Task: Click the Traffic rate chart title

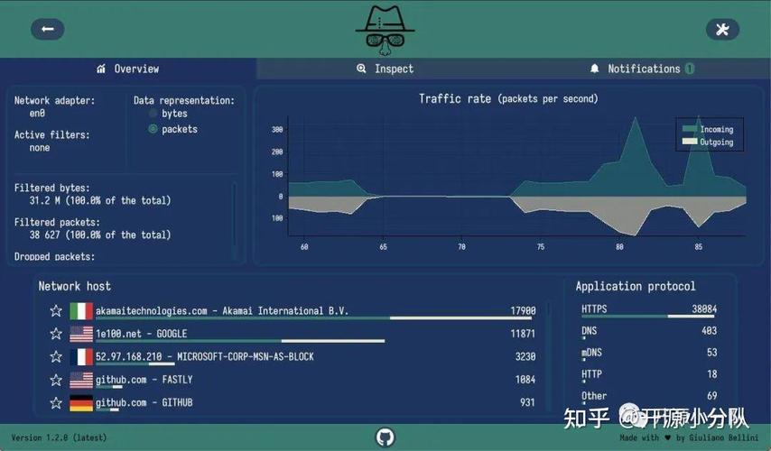Action: (x=508, y=98)
